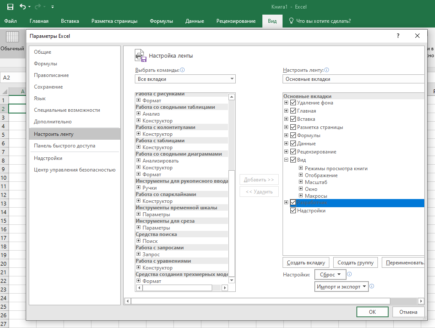Click the '<< Удалить' button

click(259, 192)
